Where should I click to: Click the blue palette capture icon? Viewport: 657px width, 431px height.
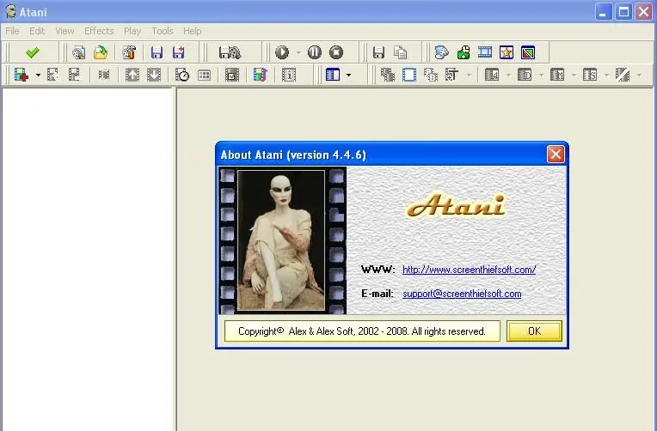pyautogui.click(x=442, y=52)
